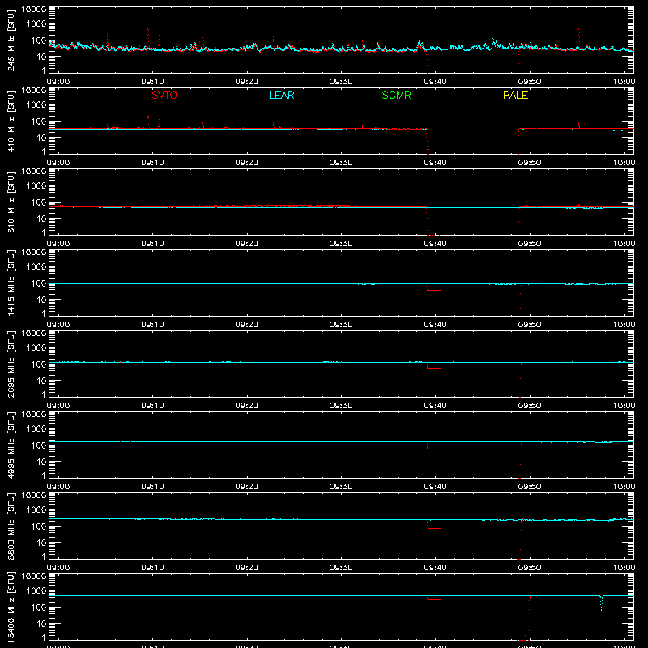Select the 8800 MHz [SFU] axis title
Screen dimensions: 648x648
(x=11, y=526)
